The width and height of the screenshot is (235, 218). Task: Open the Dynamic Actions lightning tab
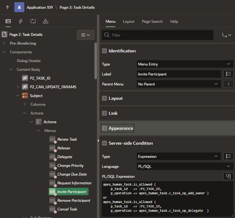pyautogui.click(x=21, y=22)
